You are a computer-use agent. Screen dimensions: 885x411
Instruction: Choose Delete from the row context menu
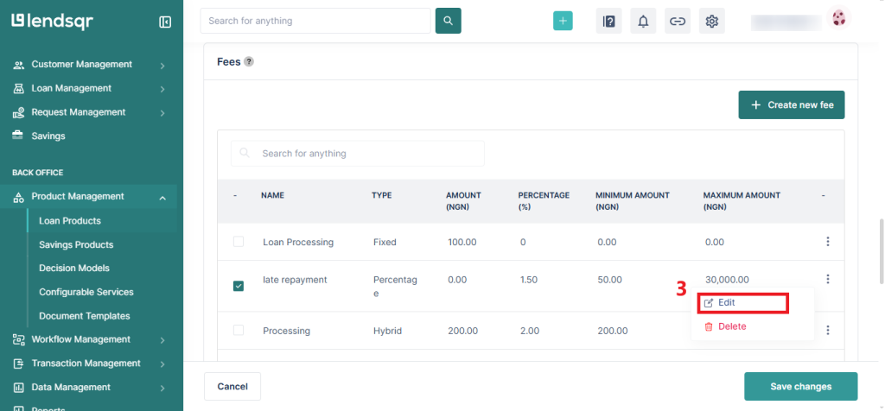pos(731,326)
